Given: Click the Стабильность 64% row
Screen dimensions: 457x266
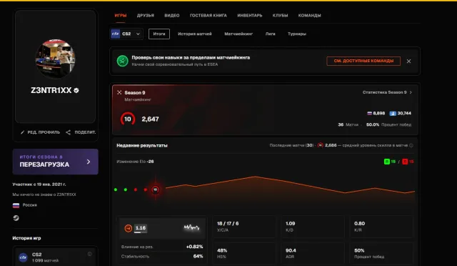Looking at the screenshot, I should coord(162,257).
